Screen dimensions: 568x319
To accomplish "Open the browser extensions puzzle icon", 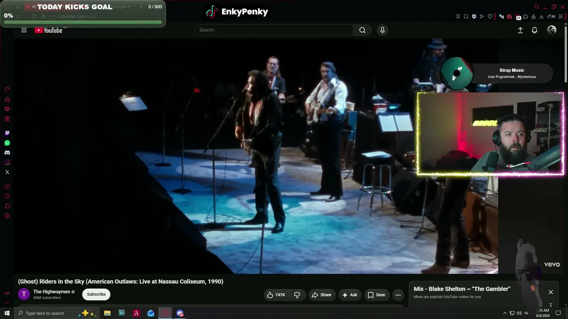I will point(525,16).
